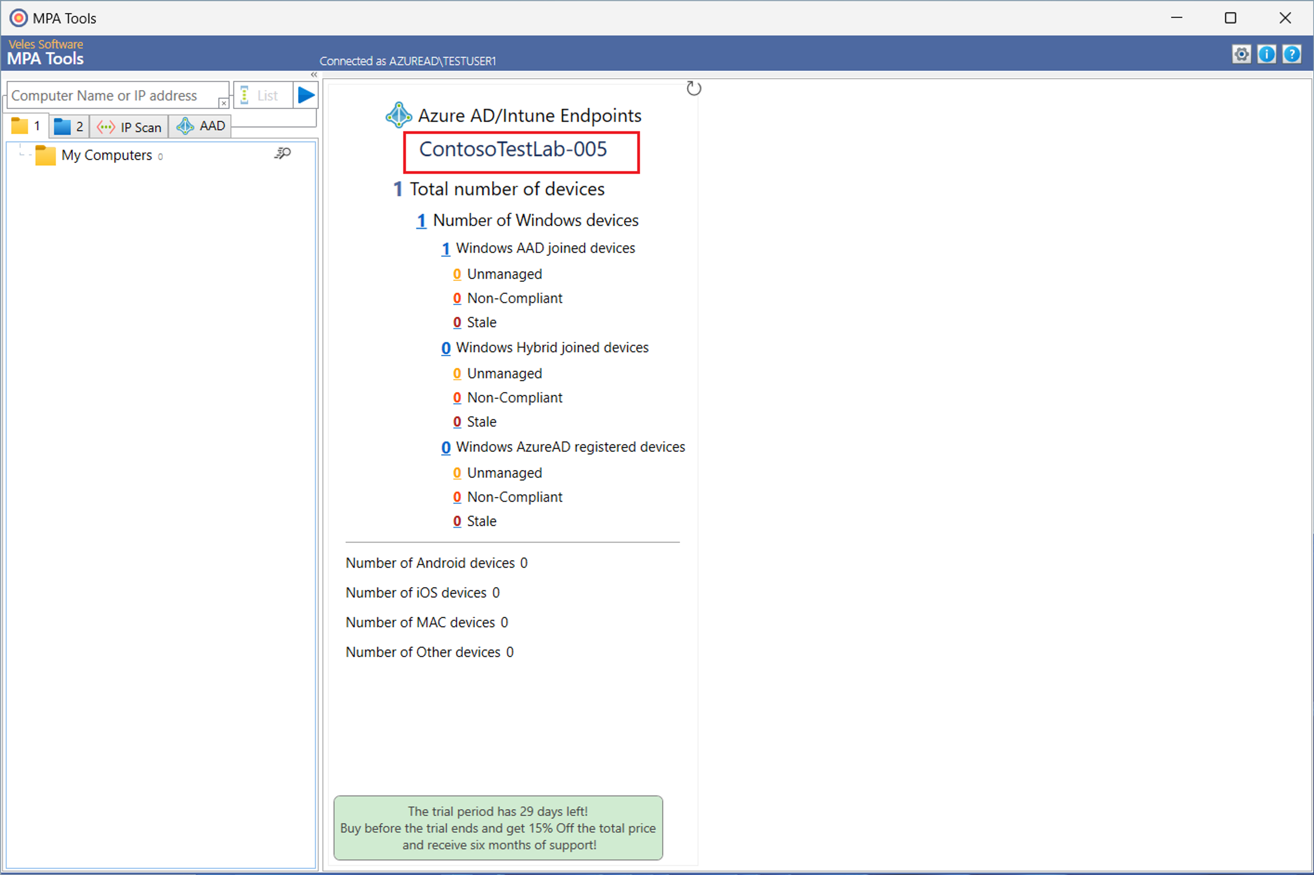Click the Number of Other devices line

coord(429,652)
